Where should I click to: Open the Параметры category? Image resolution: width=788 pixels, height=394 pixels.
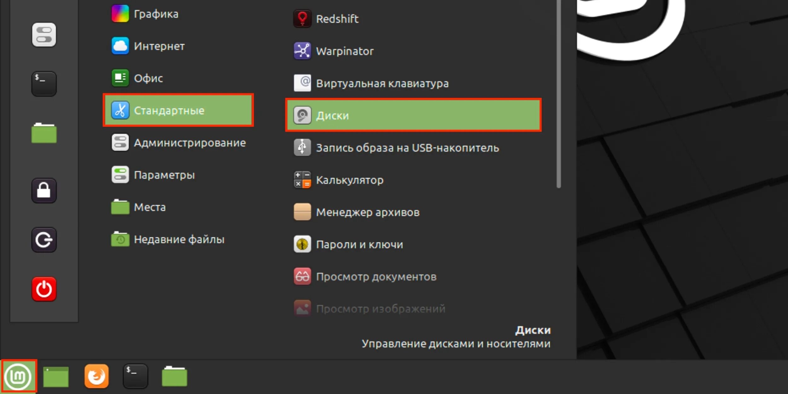pyautogui.click(x=164, y=175)
